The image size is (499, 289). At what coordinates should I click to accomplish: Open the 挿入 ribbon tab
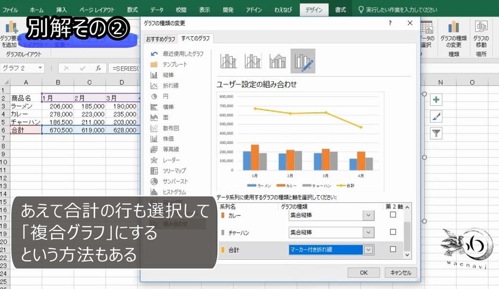(61, 10)
